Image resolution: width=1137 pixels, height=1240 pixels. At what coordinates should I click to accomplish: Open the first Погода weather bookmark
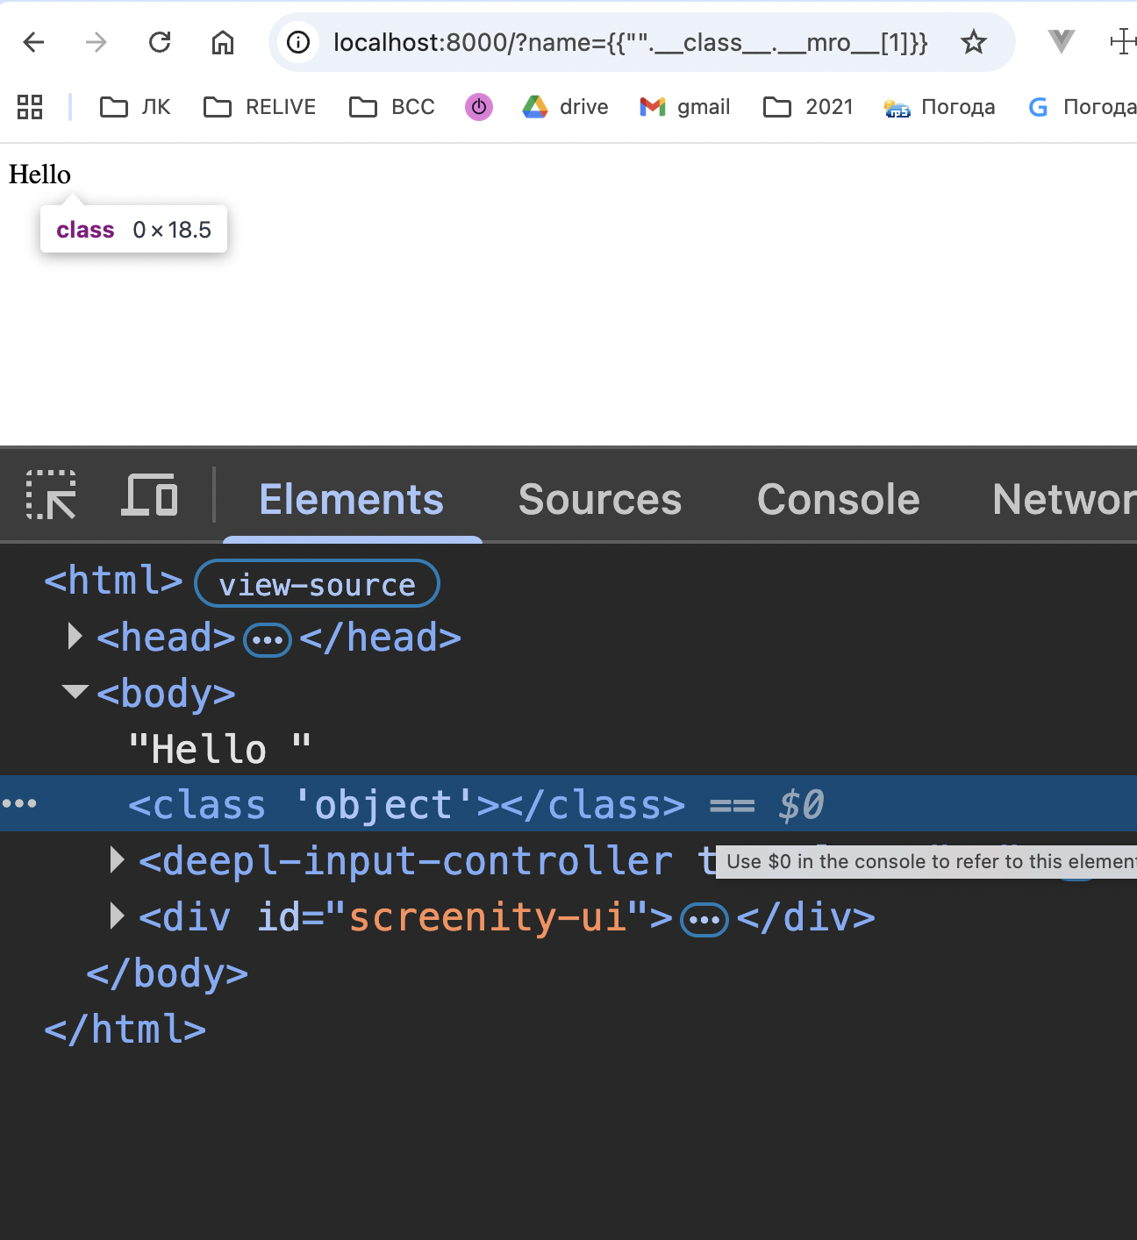[x=940, y=107]
